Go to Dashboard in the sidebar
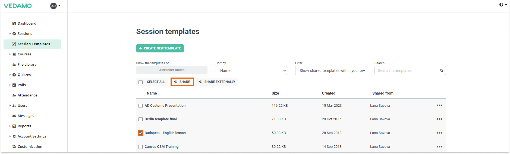 [27, 24]
